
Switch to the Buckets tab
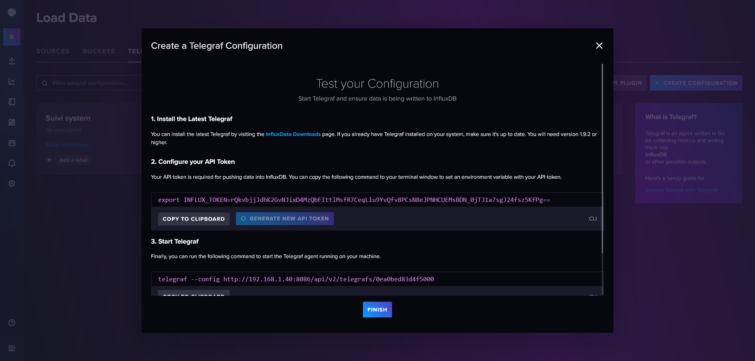click(98, 51)
